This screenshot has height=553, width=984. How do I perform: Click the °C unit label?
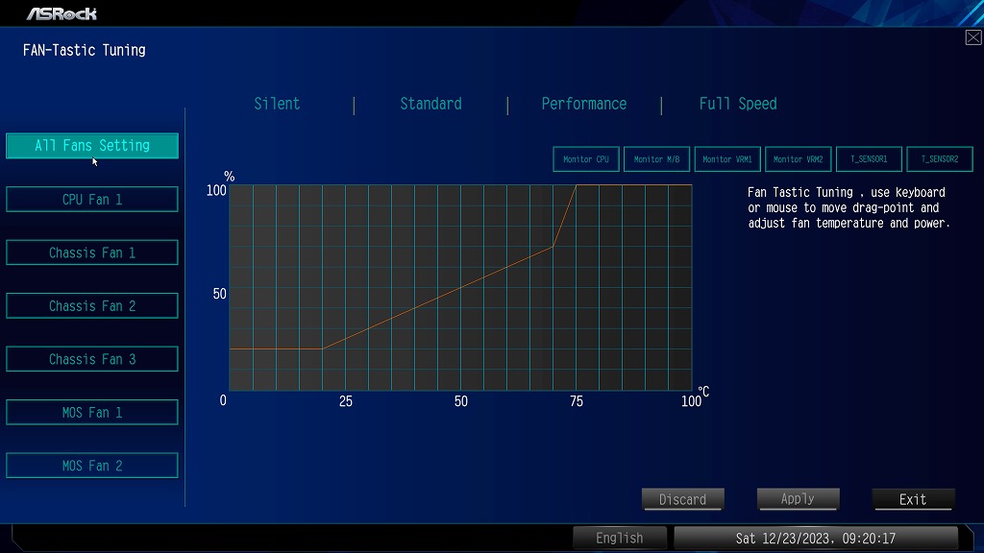703,392
